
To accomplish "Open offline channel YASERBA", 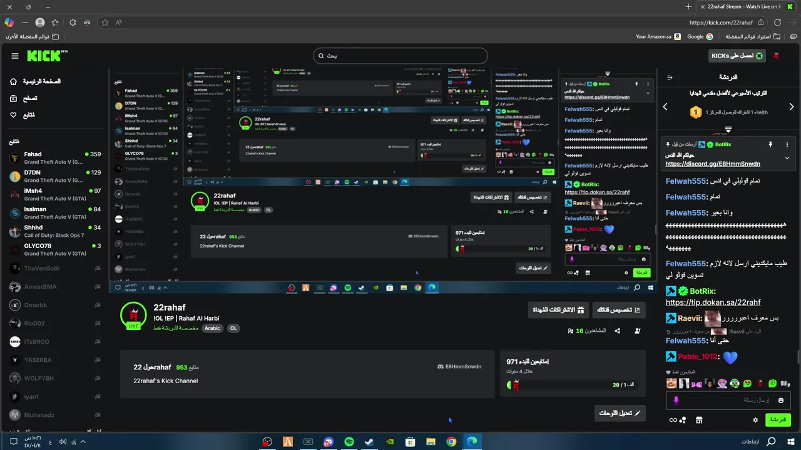I will tap(55, 360).
